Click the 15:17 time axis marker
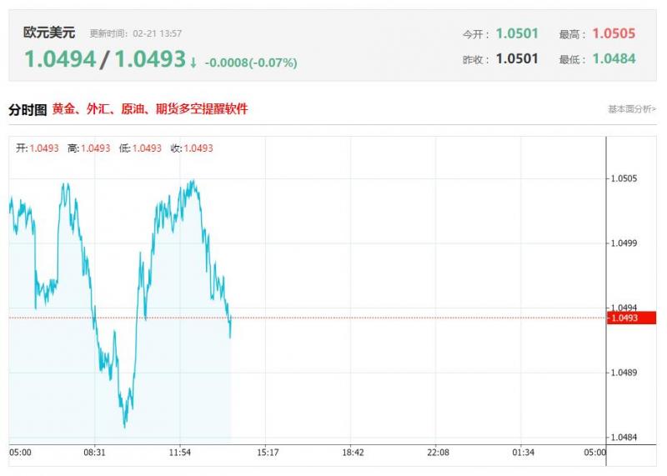Screen dimensions: 667x476 point(268,452)
